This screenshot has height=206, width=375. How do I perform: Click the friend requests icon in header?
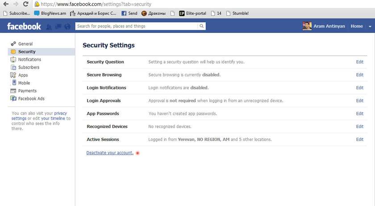[49, 26]
